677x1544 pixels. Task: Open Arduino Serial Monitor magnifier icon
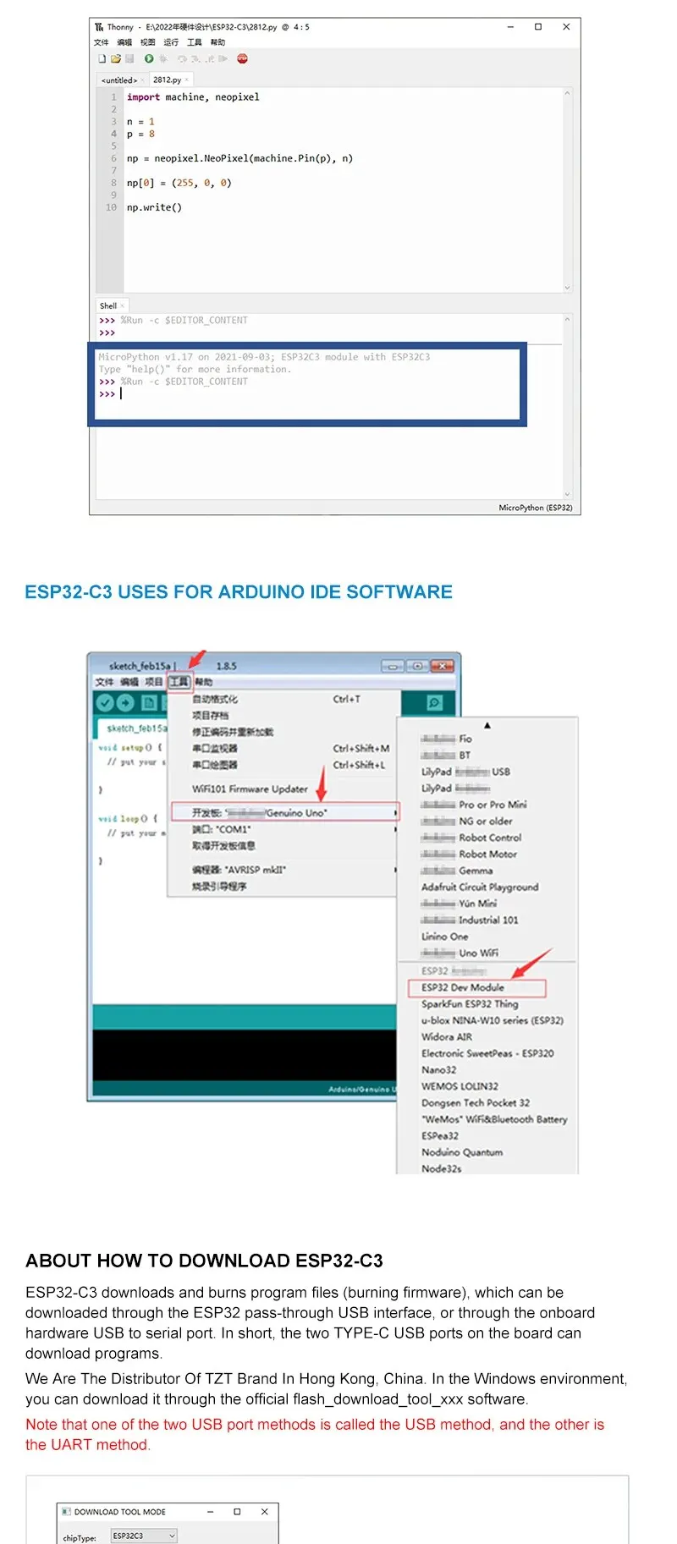(434, 702)
